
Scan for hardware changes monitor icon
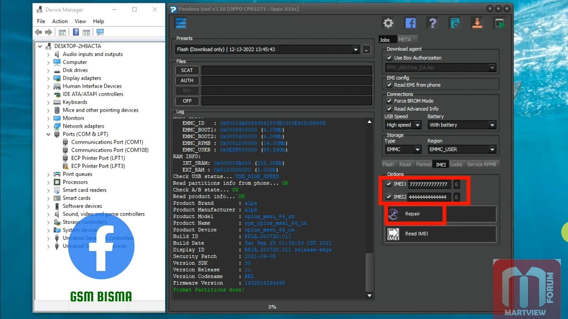pos(100,32)
